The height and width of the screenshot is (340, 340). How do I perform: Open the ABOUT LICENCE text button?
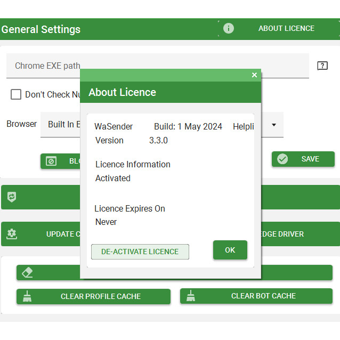[x=286, y=28]
